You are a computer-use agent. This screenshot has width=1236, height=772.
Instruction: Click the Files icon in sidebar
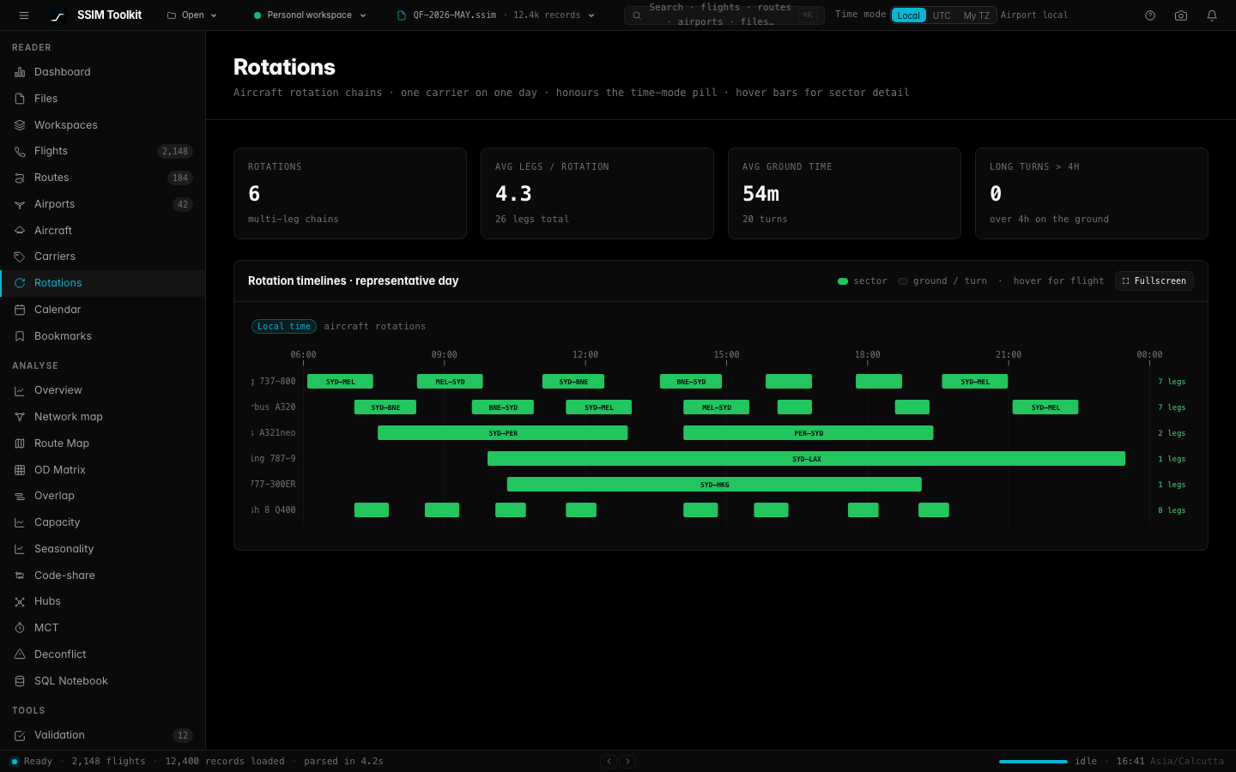point(20,99)
